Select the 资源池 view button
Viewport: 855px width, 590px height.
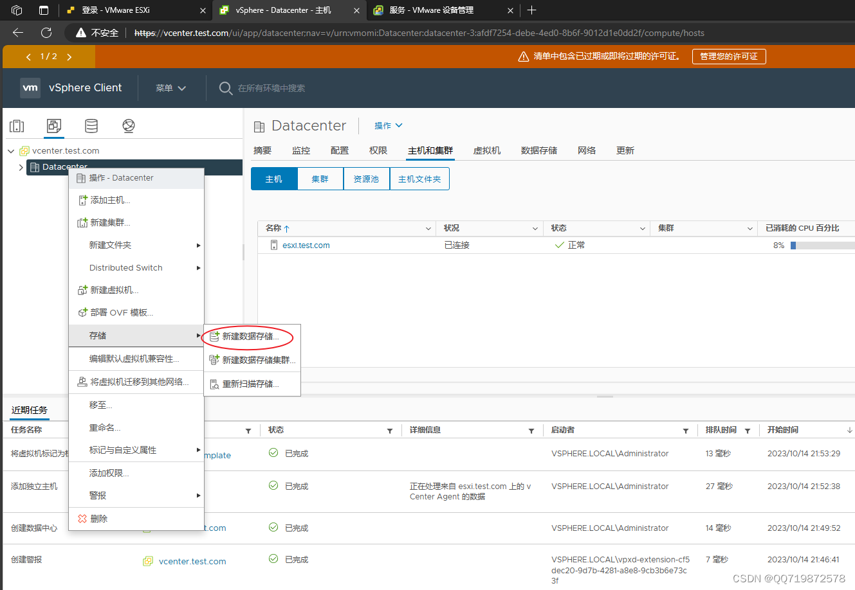click(367, 179)
